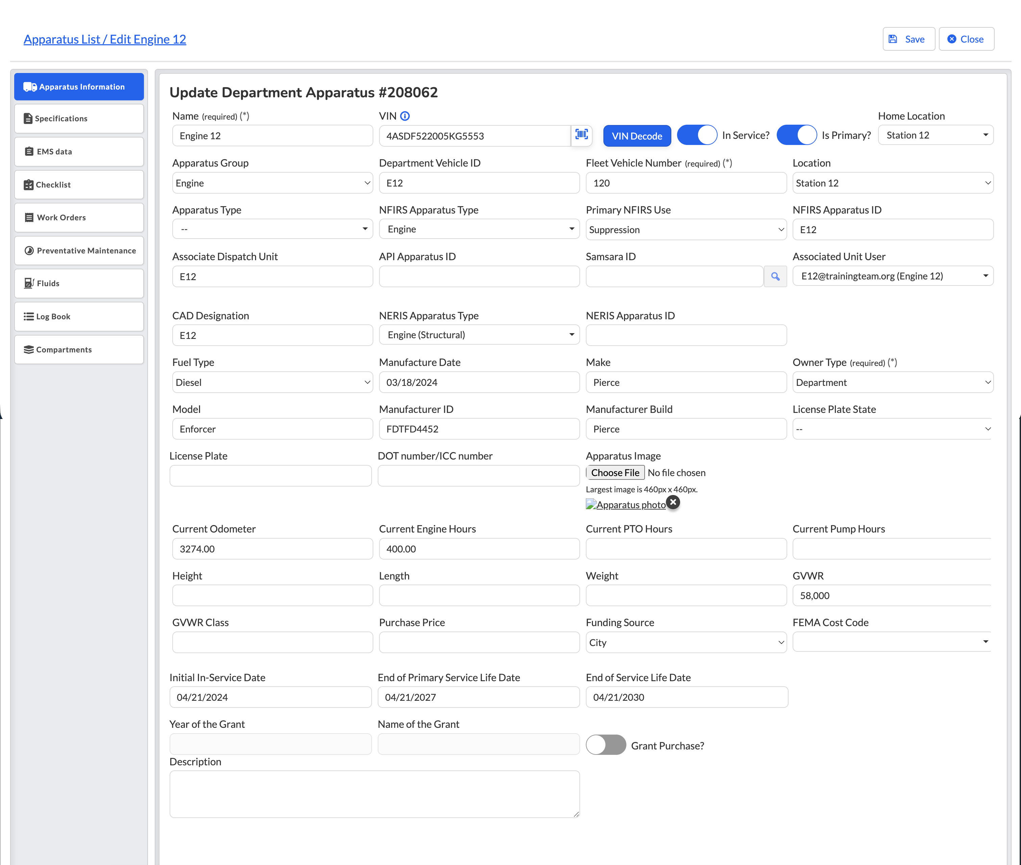Open the Associated Unit User dropdown
The image size is (1021, 865).
click(893, 276)
